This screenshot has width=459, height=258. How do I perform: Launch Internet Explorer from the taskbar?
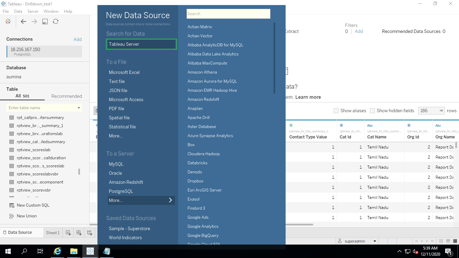[58, 251]
